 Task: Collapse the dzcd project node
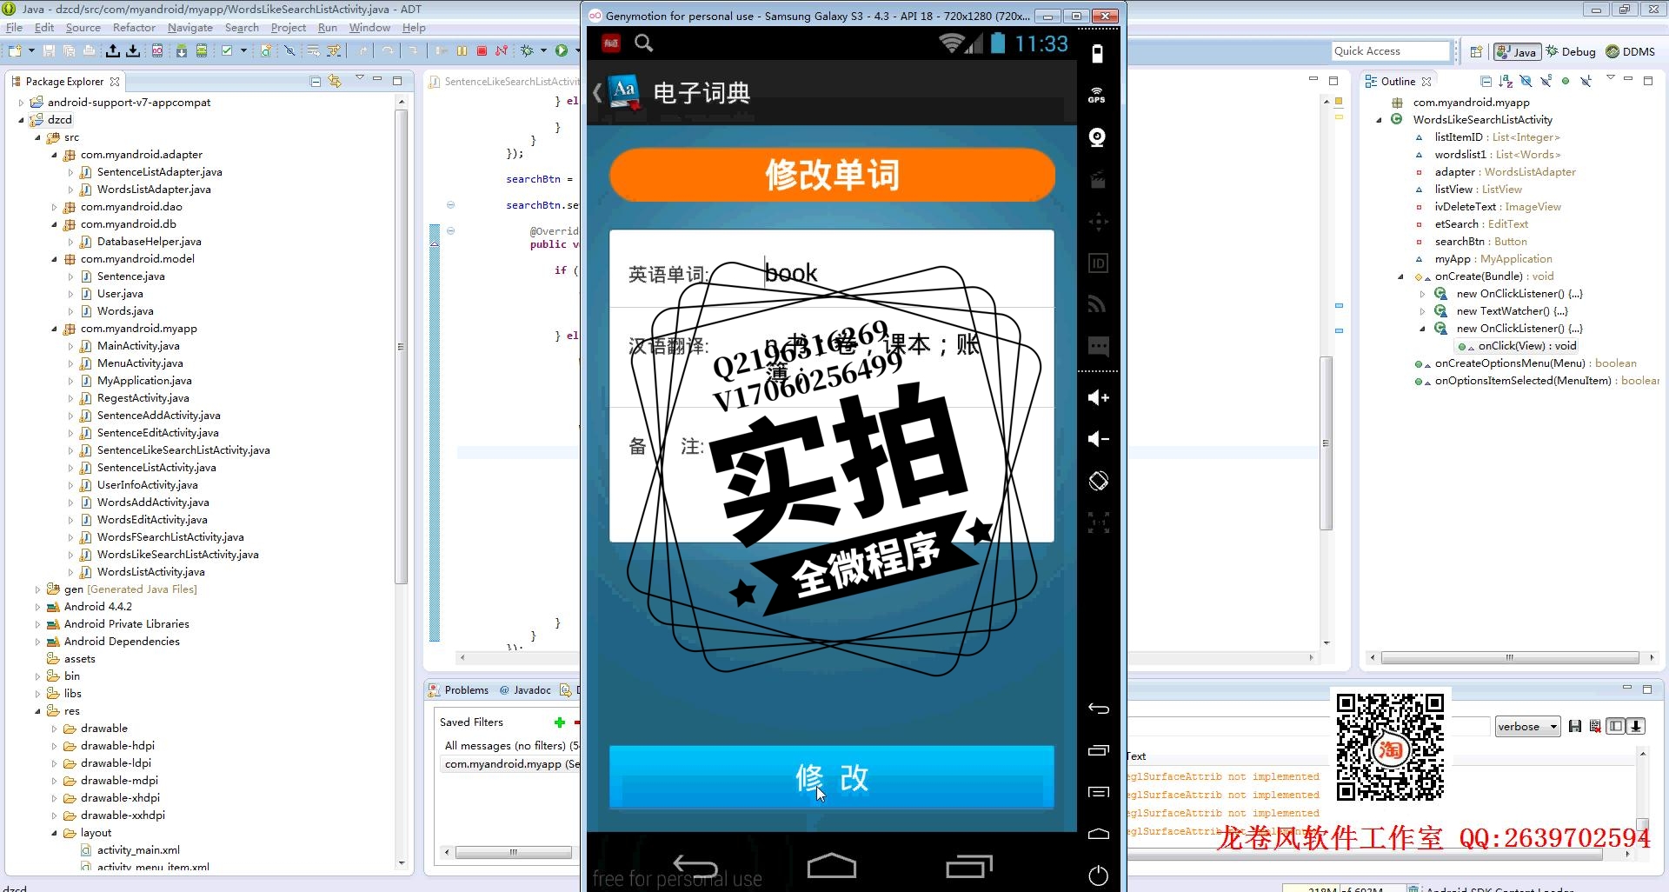(22, 120)
